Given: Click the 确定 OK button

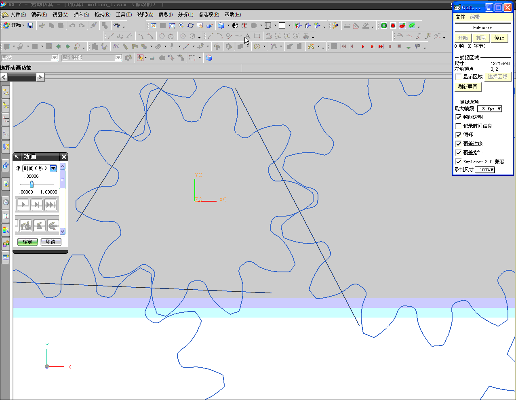Looking at the screenshot, I should coord(27,242).
